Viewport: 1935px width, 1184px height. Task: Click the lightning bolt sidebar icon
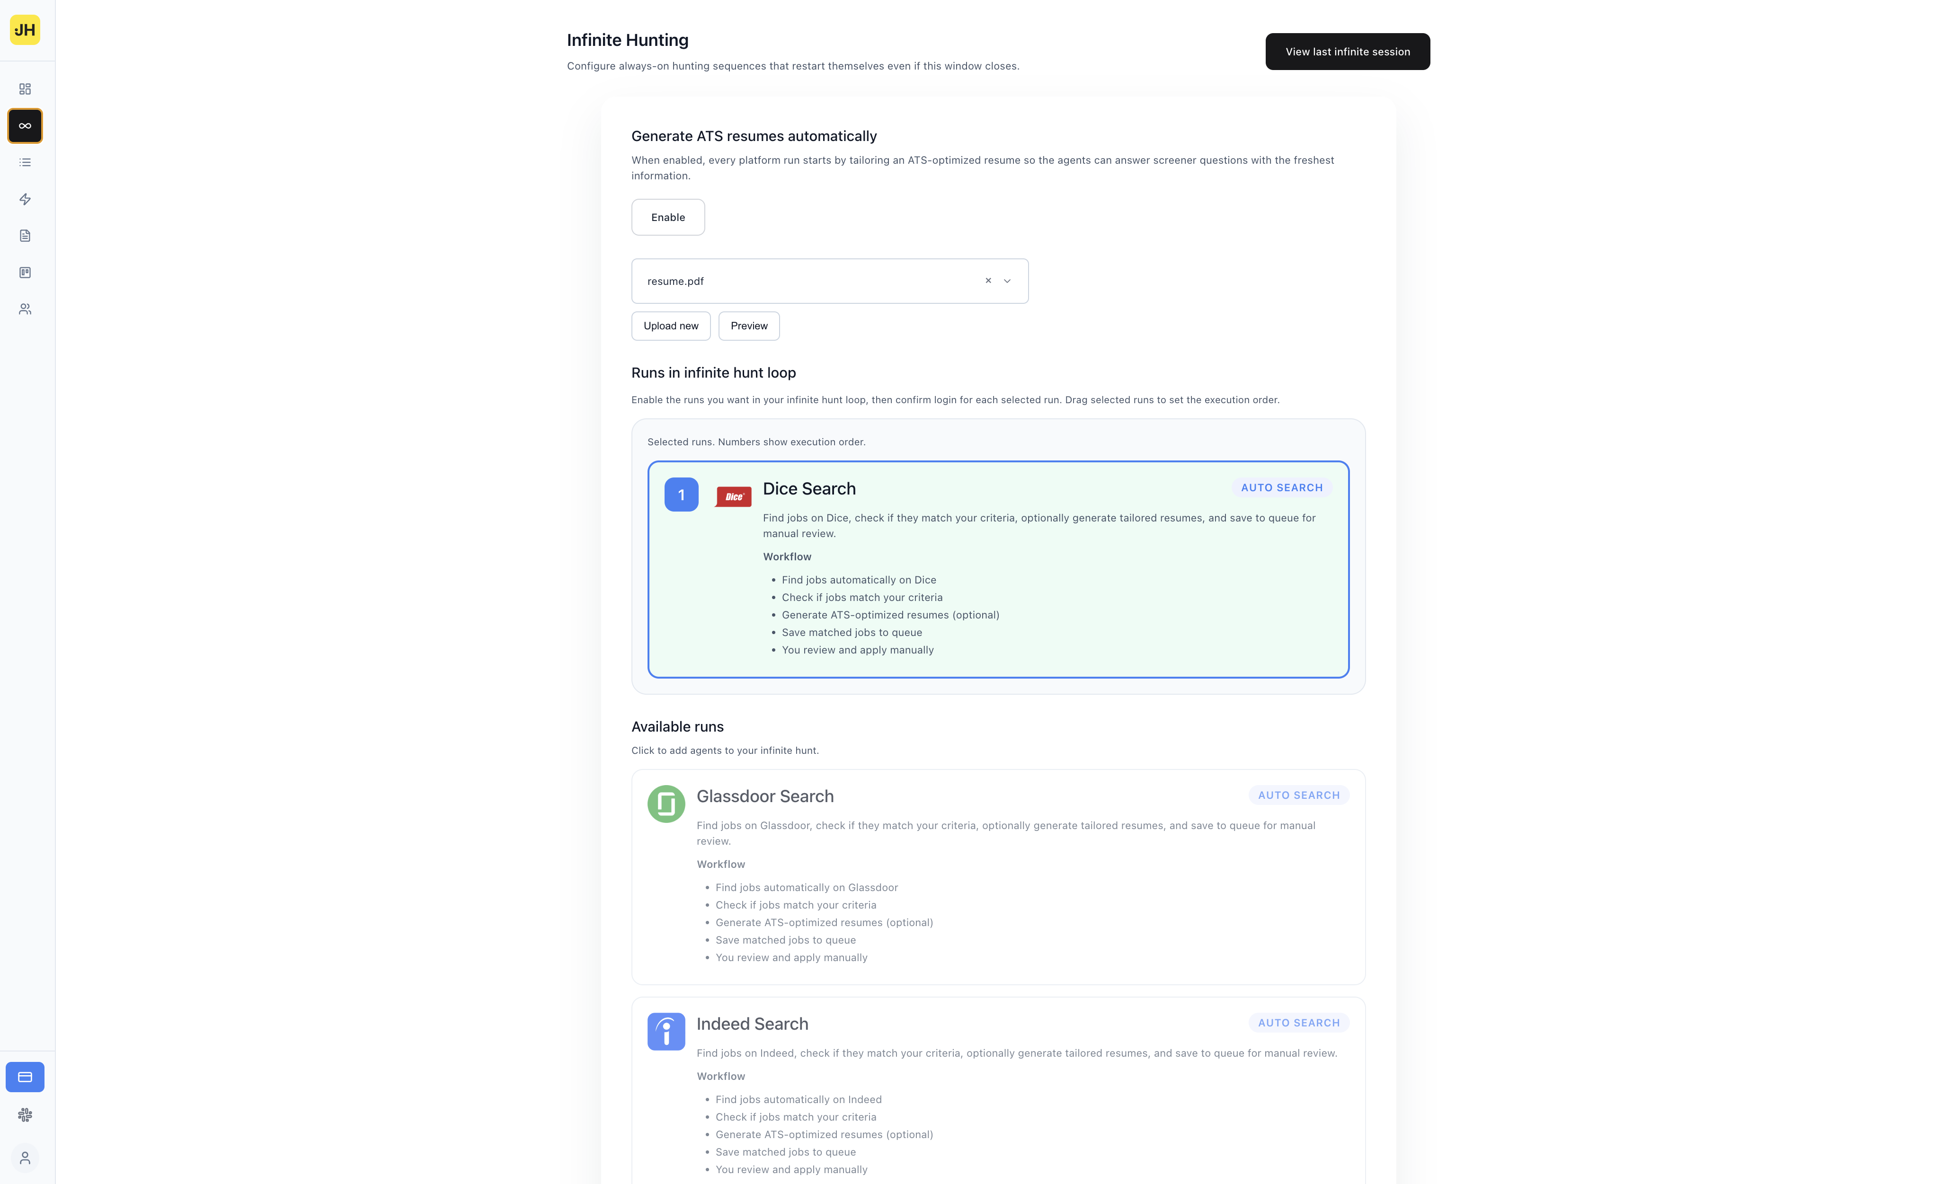pyautogui.click(x=24, y=199)
